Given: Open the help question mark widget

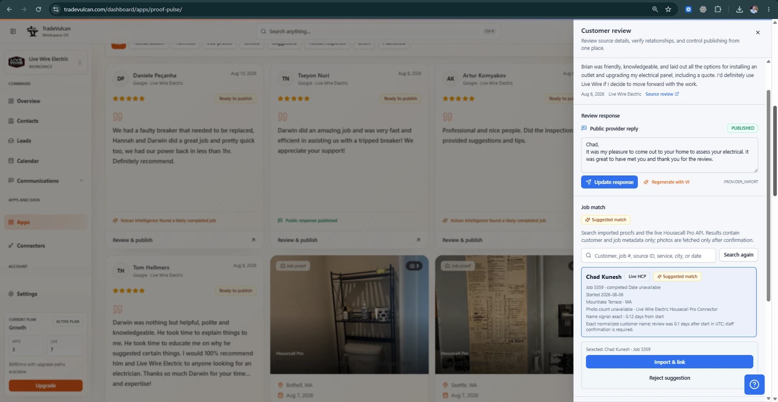Looking at the screenshot, I should point(754,384).
